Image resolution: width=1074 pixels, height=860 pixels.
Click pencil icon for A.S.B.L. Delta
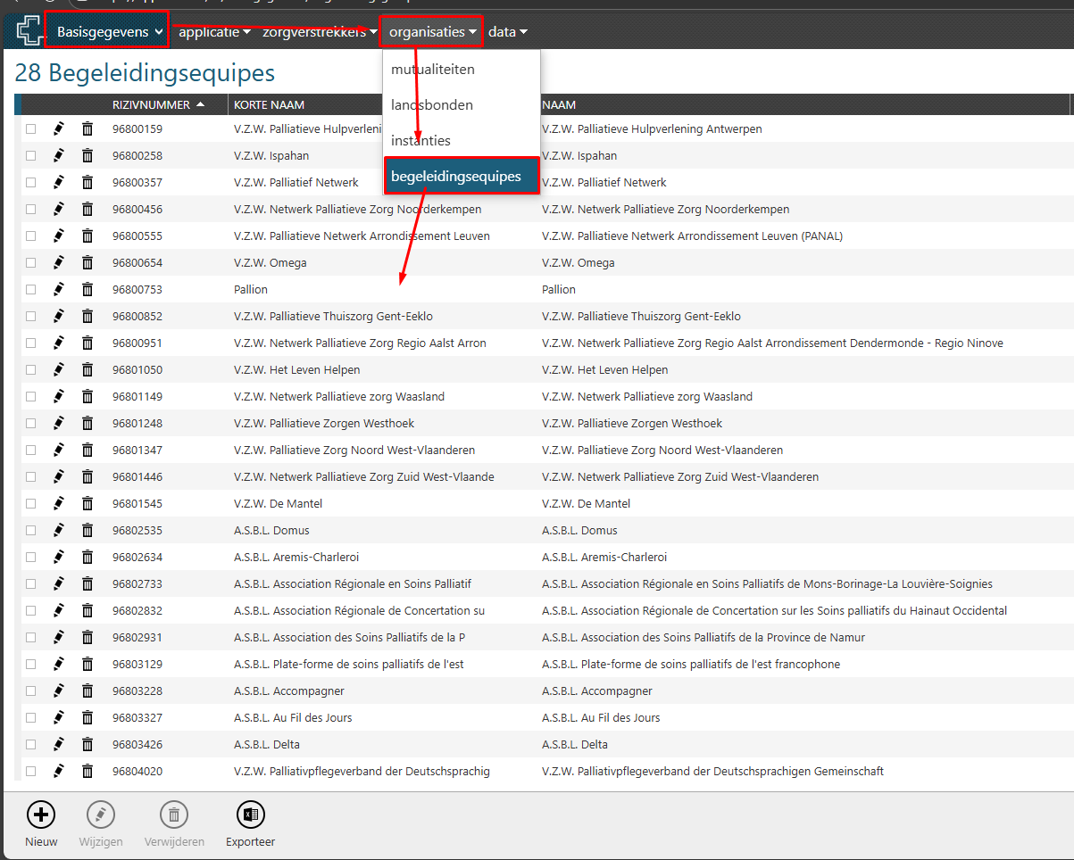pos(59,745)
